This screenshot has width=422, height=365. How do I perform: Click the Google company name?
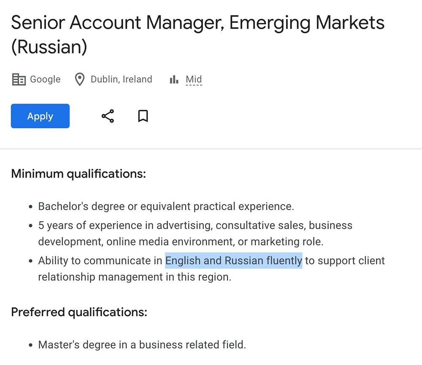(x=45, y=79)
